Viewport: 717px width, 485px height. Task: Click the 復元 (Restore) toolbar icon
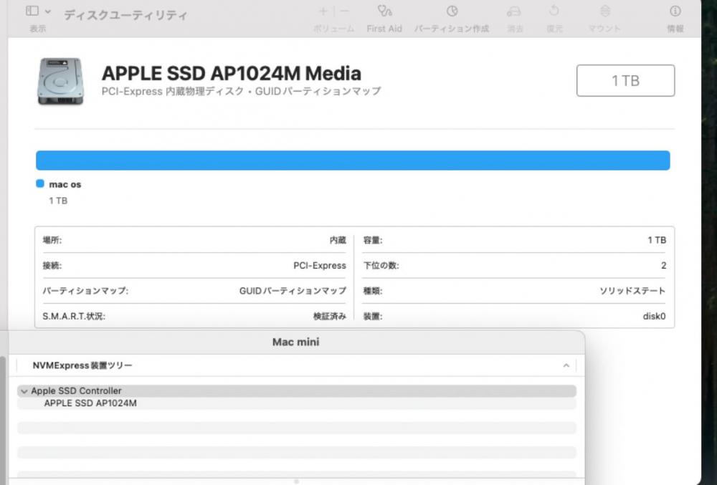554,11
